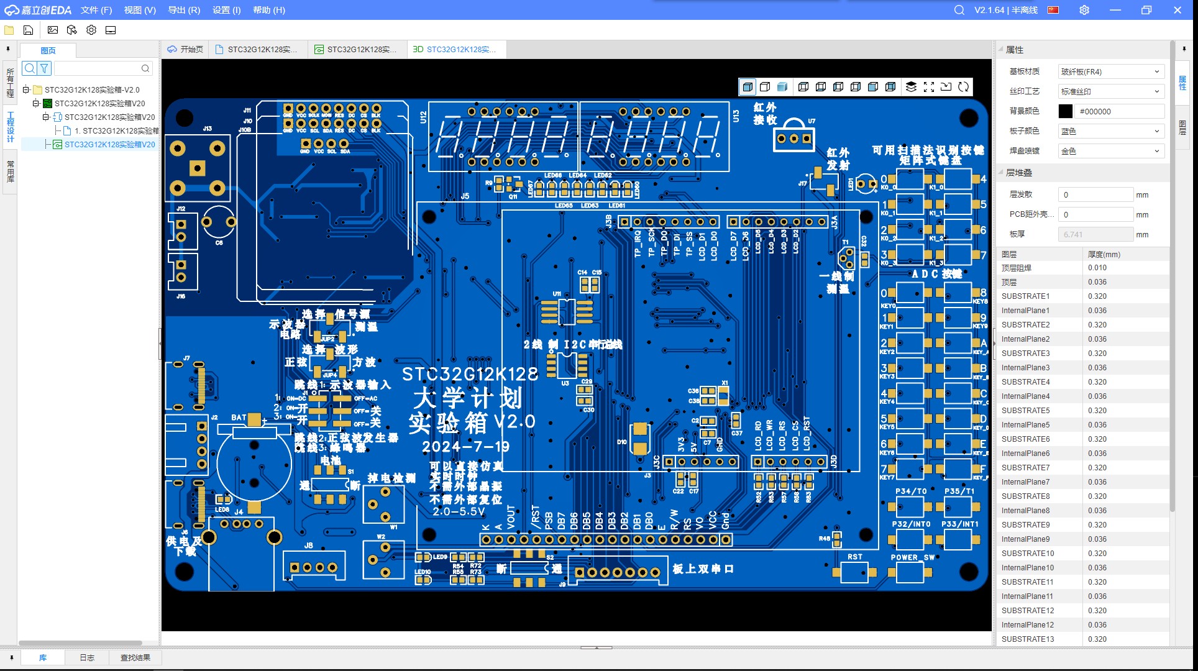Switch to front view cube icon
The width and height of the screenshot is (1198, 671).
click(x=873, y=87)
